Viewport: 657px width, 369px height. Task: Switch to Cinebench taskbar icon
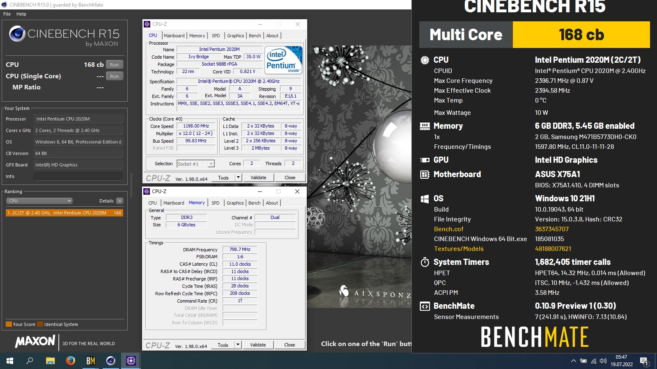pos(110,361)
